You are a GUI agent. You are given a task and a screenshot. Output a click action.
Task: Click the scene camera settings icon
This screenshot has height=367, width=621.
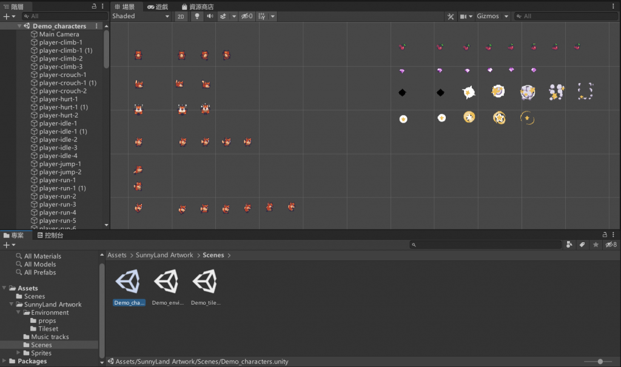point(463,16)
